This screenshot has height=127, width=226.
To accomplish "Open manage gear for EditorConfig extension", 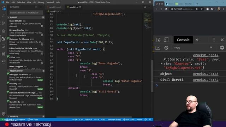I will click(x=42, y=54).
